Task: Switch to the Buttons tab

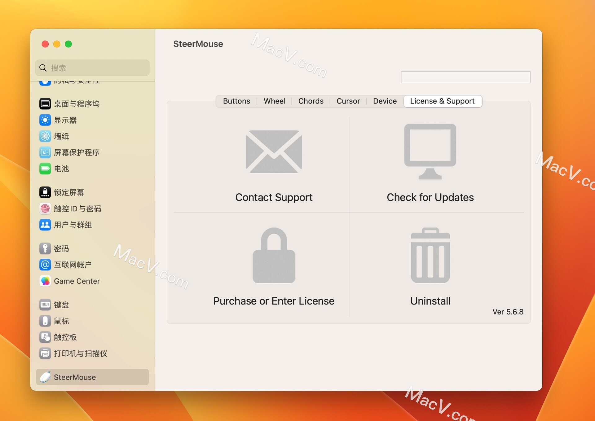Action: (x=236, y=101)
